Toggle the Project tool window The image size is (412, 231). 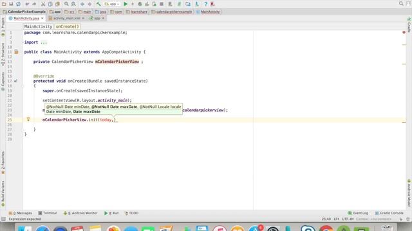[x=3, y=27]
